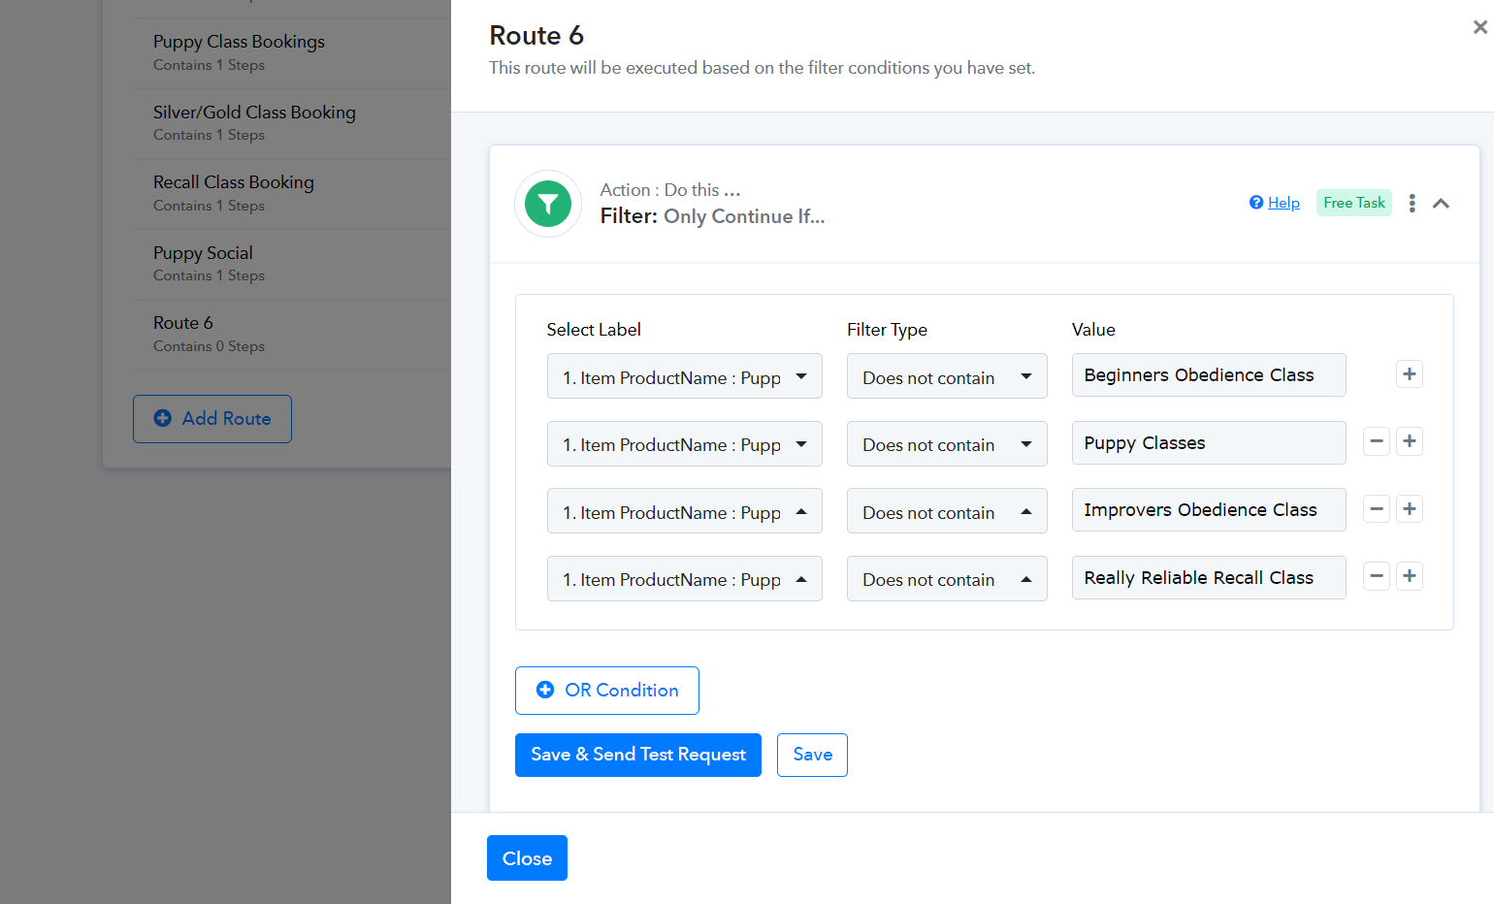Image resolution: width=1494 pixels, height=904 pixels.
Task: Open filter type dropdown for Beginners Obedience row
Action: (947, 376)
